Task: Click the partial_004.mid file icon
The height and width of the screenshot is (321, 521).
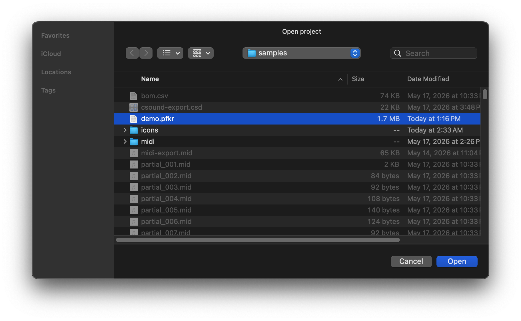Action: (x=134, y=199)
